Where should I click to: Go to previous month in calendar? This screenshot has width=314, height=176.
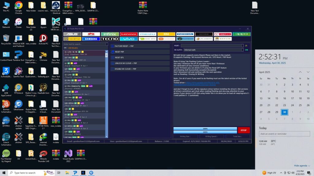coord(300,72)
